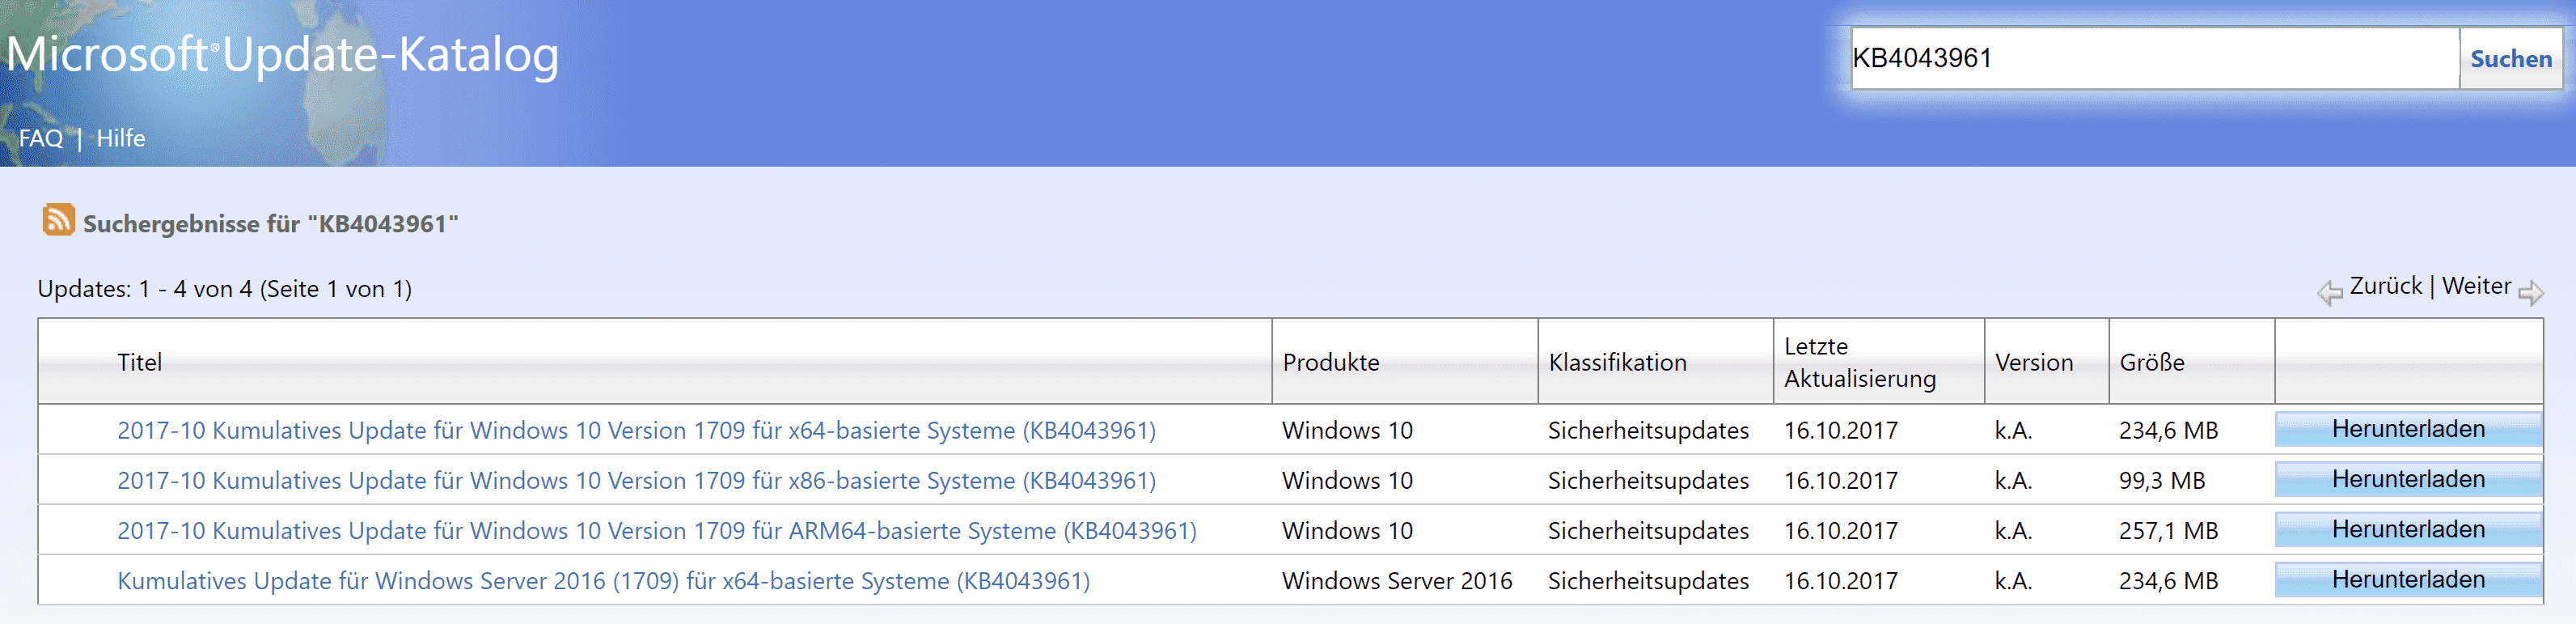Screen dimensions: 2576x624
Task: Open the x64-basierte Systeme Windows 10 1709 update
Action: (636, 430)
